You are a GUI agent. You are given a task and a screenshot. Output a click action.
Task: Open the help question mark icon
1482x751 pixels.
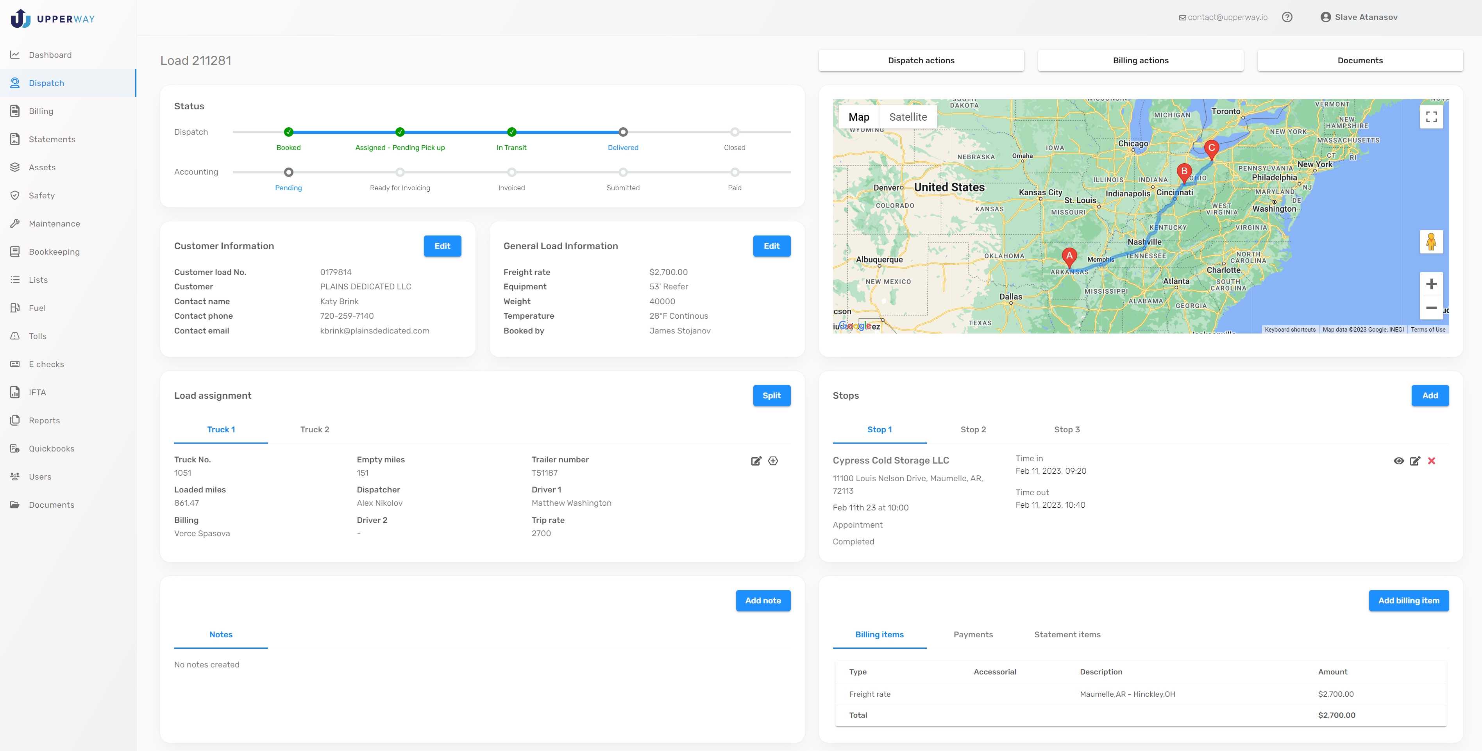click(1287, 17)
